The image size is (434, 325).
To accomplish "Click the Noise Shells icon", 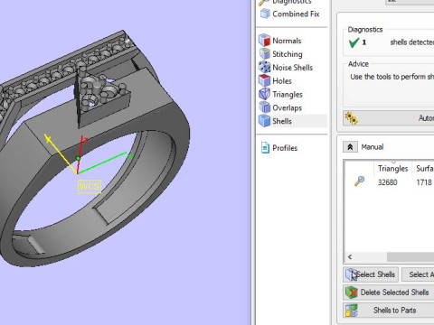I will [265, 67].
